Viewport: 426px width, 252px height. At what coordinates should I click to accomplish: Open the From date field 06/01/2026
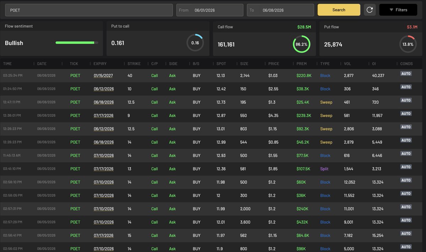[x=210, y=10]
